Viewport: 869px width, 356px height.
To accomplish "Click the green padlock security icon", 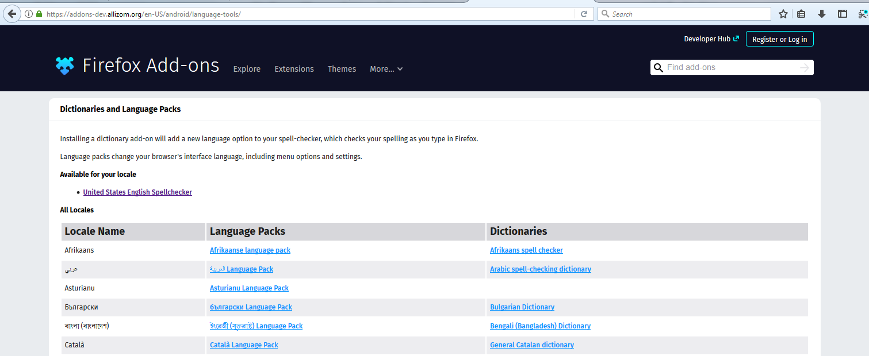I will (x=39, y=14).
